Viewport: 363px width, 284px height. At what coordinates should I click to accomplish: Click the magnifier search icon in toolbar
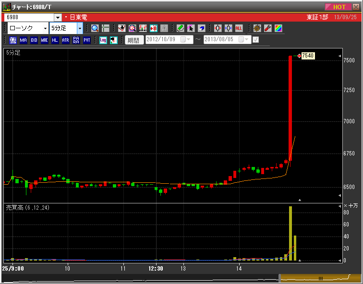click(x=95, y=28)
